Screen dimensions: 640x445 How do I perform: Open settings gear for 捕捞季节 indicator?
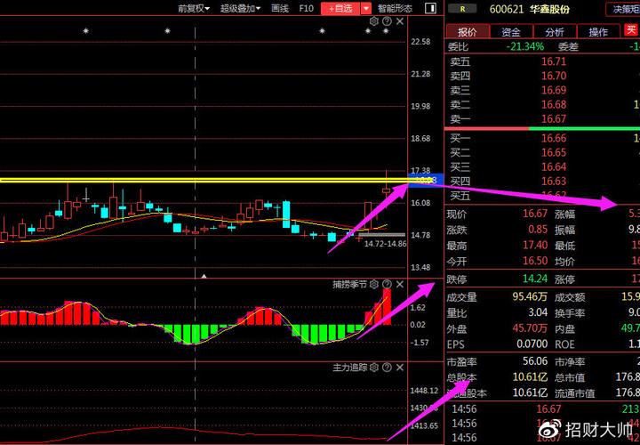pos(374,285)
